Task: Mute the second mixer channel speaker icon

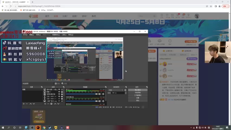Action: (x=100, y=101)
